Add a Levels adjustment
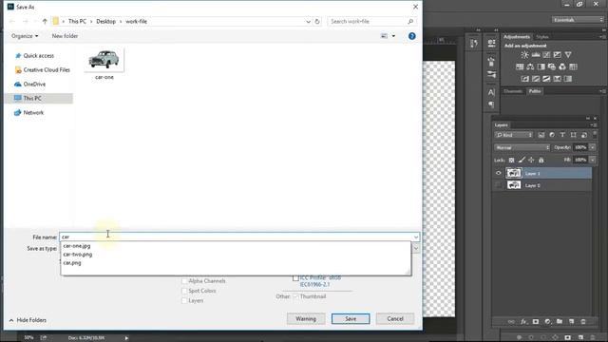 tap(536, 55)
